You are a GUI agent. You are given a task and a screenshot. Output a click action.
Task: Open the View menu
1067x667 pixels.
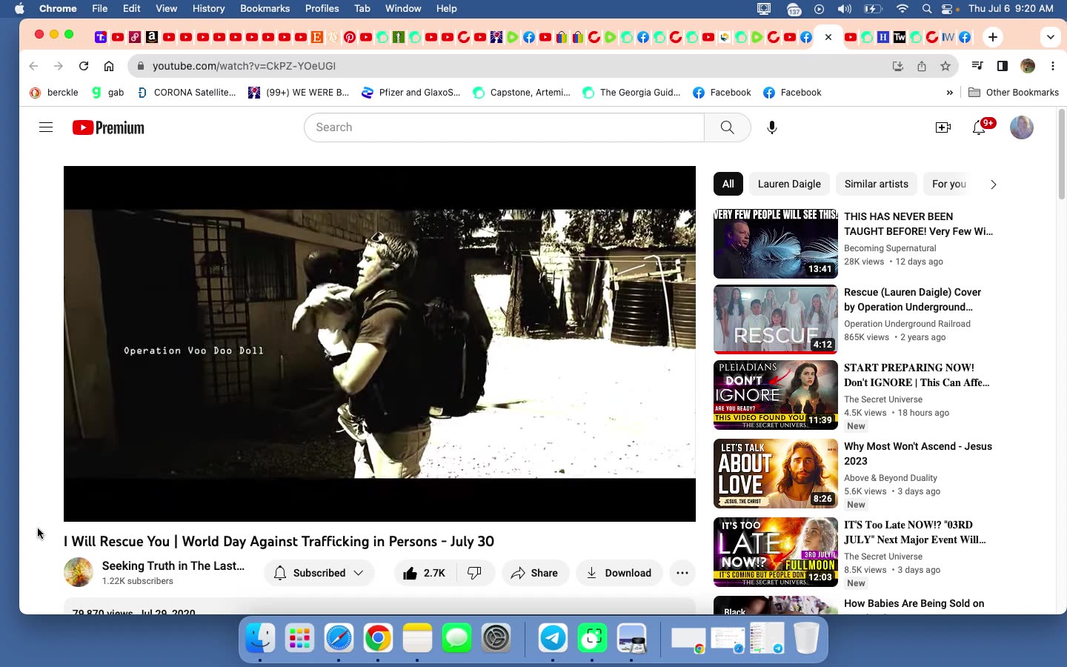tap(166, 9)
